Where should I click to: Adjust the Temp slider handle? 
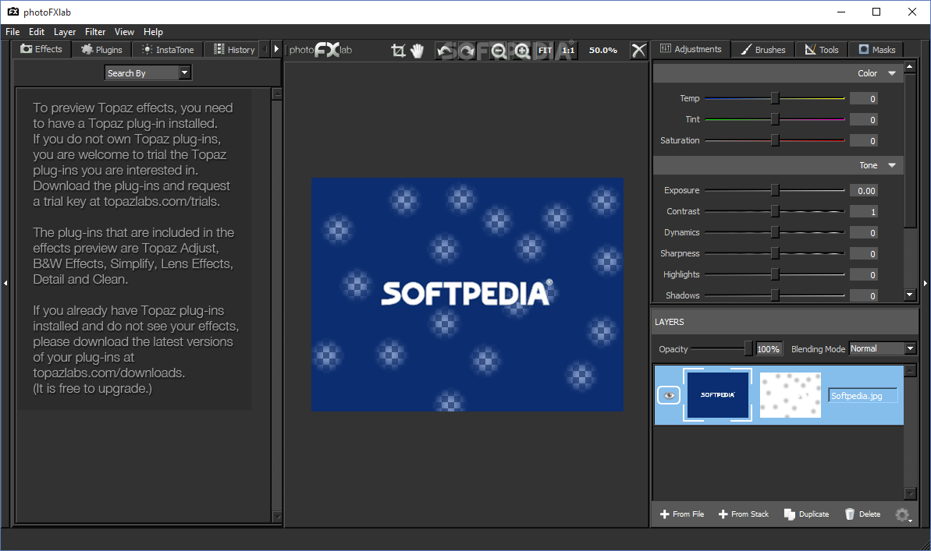(x=775, y=98)
